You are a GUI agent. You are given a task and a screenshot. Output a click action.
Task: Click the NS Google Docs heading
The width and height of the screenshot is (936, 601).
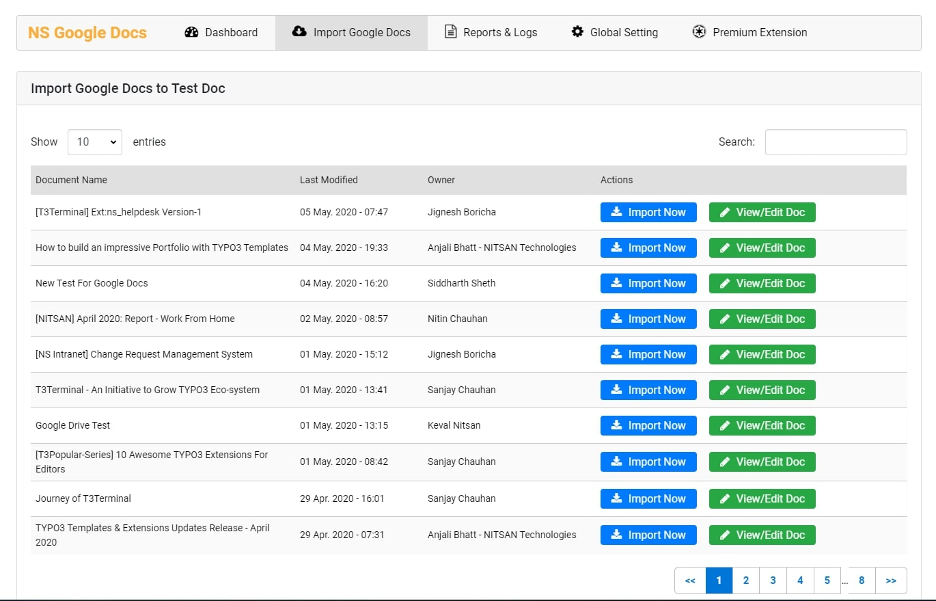(87, 31)
